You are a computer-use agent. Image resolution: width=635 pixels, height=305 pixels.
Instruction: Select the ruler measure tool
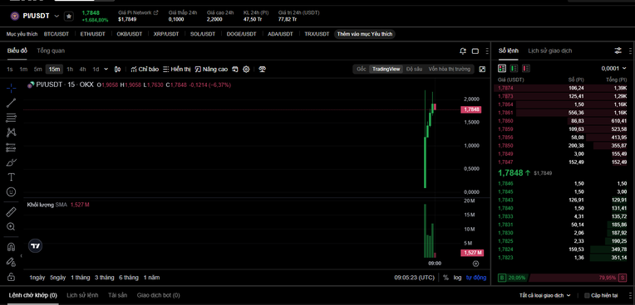tap(12, 212)
